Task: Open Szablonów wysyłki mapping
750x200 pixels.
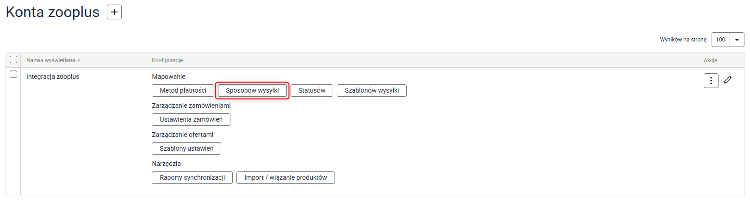Action: [372, 90]
